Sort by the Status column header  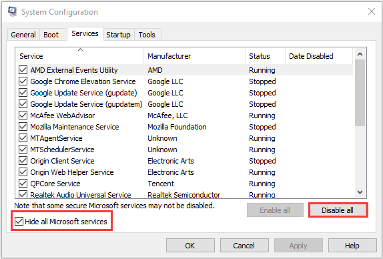266,56
